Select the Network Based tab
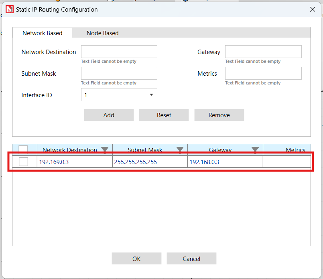Screen dimensions: 323x279 pyautogui.click(x=43, y=33)
